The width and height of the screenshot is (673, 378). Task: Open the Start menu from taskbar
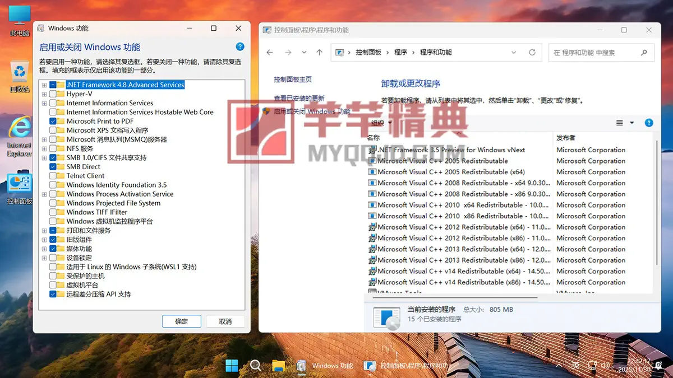(232, 366)
